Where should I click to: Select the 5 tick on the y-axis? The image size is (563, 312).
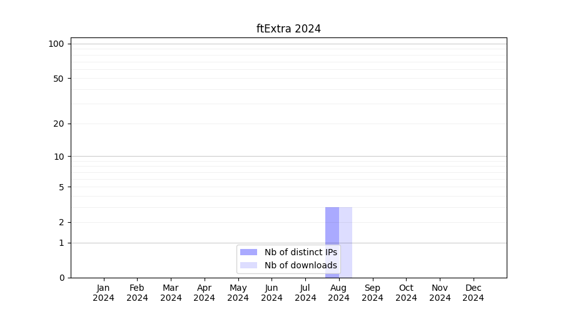61,187
